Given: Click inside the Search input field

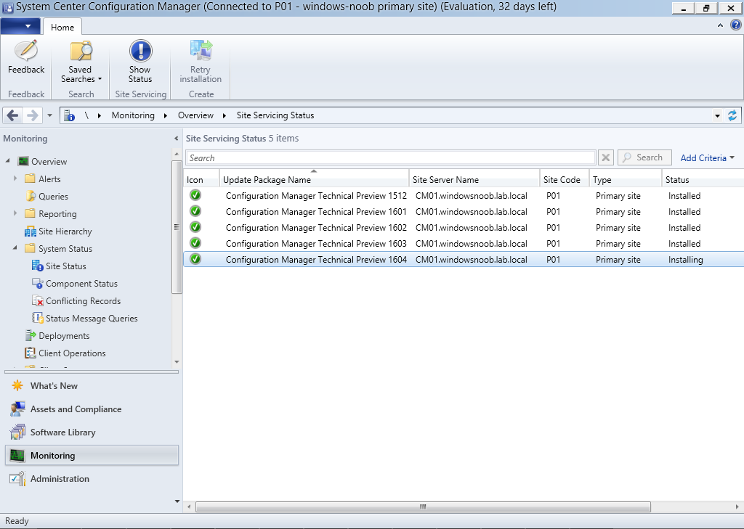Looking at the screenshot, I should pos(390,158).
